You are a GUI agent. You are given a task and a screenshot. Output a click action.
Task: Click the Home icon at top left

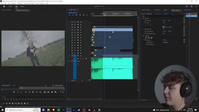tap(4, 6)
